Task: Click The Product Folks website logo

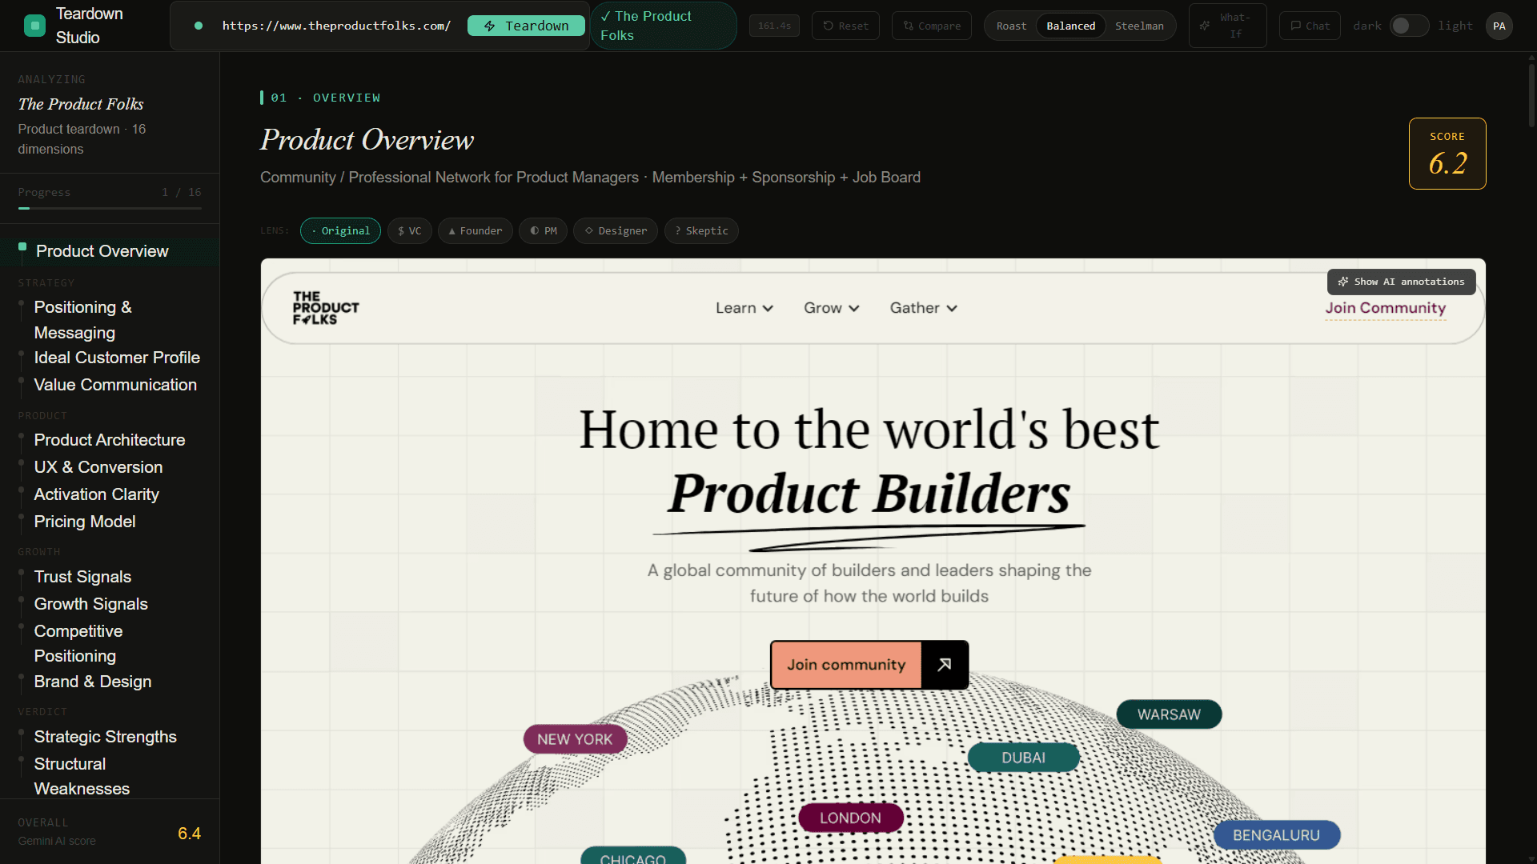Action: coord(326,308)
